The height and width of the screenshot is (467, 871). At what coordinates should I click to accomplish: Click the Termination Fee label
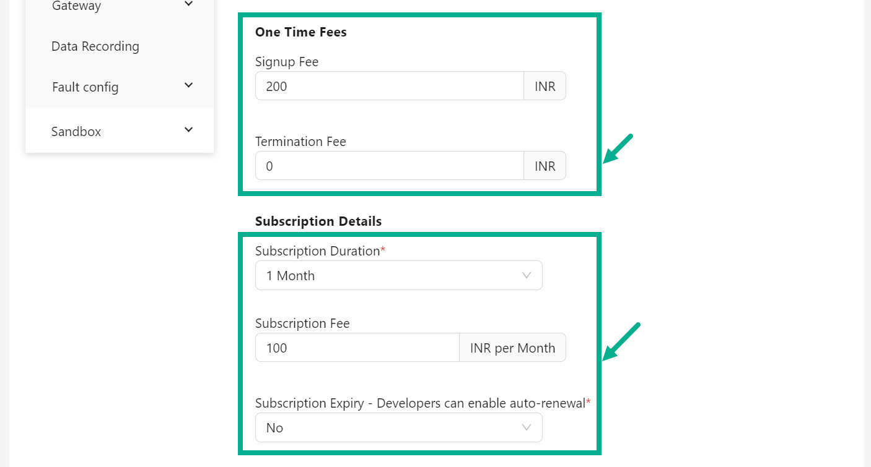[x=300, y=142]
